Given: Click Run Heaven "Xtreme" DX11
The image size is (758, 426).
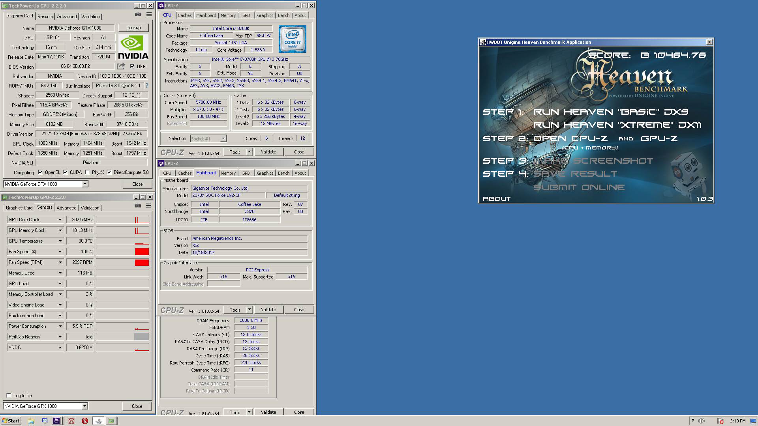Looking at the screenshot, I should pyautogui.click(x=617, y=125).
